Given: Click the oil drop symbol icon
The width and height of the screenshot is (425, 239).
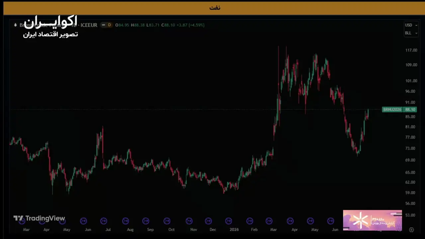Looking at the screenshot, I should pos(15,25).
